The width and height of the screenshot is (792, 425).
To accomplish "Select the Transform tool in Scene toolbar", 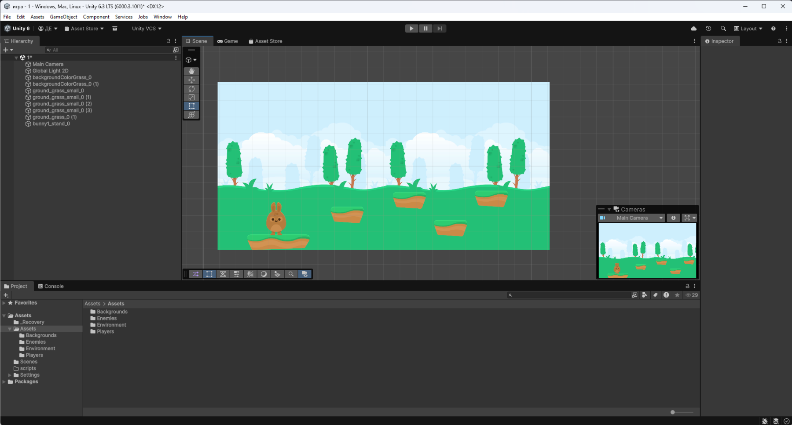I will pos(191,115).
